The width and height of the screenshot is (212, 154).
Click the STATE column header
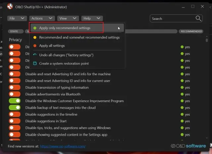point(16,31)
